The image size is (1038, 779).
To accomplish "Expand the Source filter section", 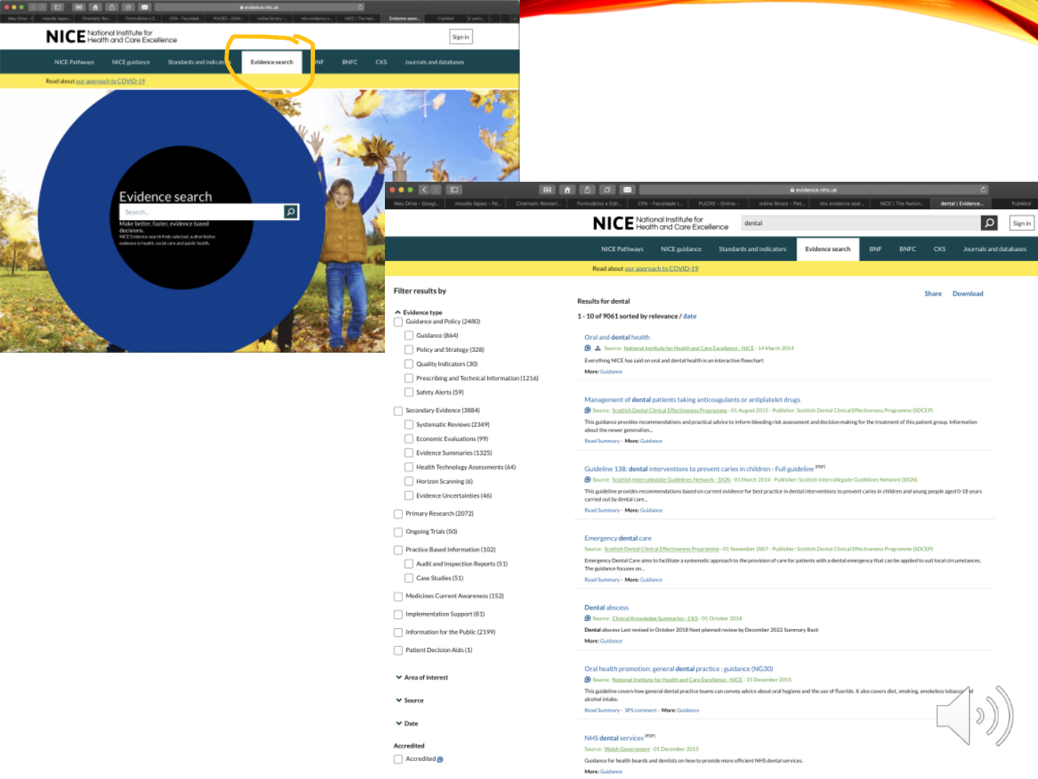I will coord(409,700).
